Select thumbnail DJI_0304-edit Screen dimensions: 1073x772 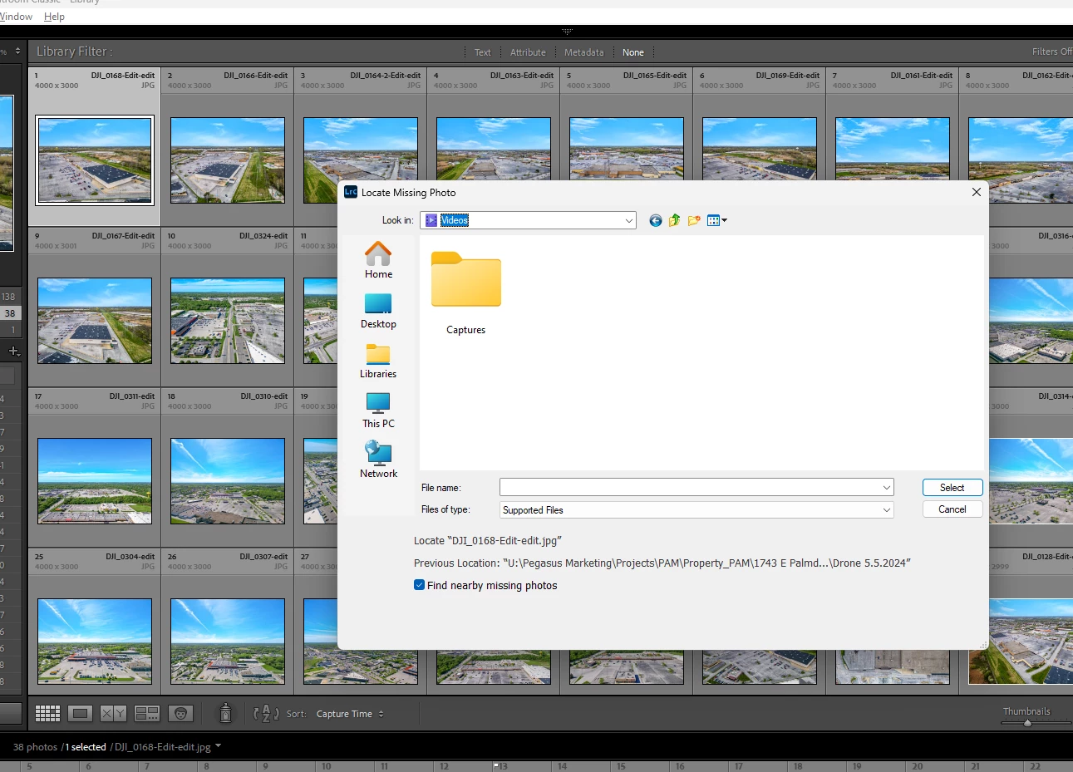coord(95,642)
